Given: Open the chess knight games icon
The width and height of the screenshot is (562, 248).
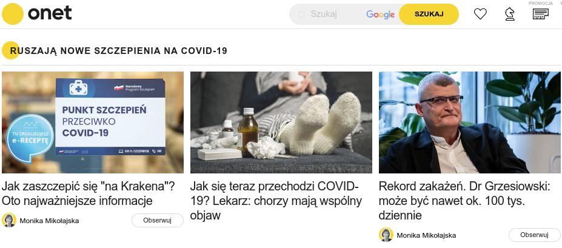Looking at the screenshot, I should point(510,14).
